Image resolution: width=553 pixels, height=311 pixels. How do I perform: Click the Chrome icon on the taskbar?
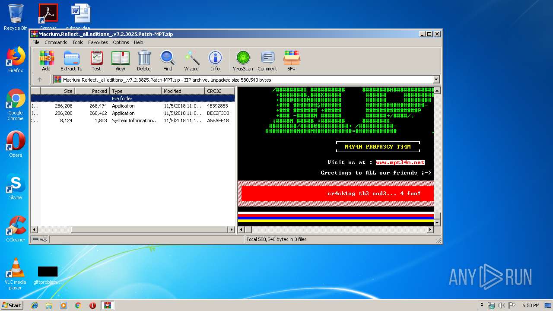click(x=78, y=305)
